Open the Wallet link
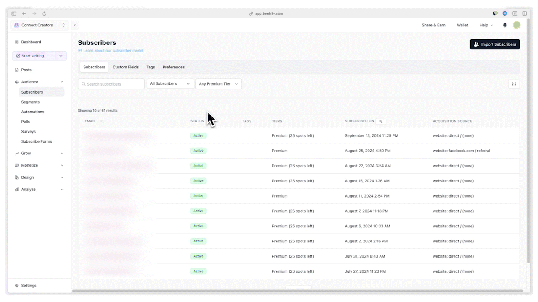 [462, 25]
